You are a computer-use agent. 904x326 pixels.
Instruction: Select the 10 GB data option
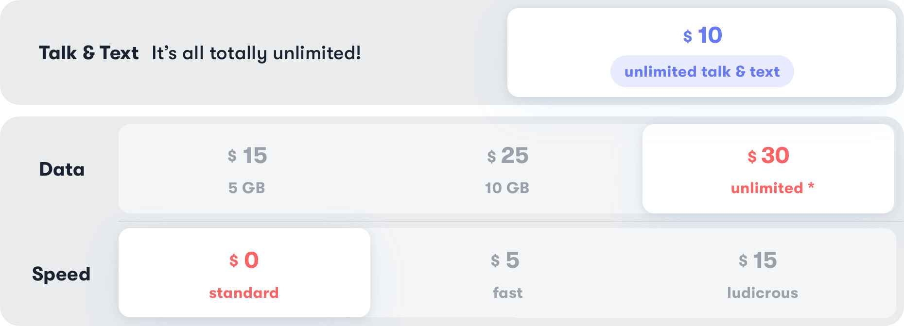pos(507,188)
